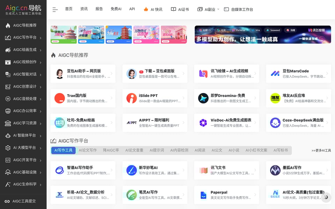Click the hamburger menu icon beside the logo

(55, 9)
